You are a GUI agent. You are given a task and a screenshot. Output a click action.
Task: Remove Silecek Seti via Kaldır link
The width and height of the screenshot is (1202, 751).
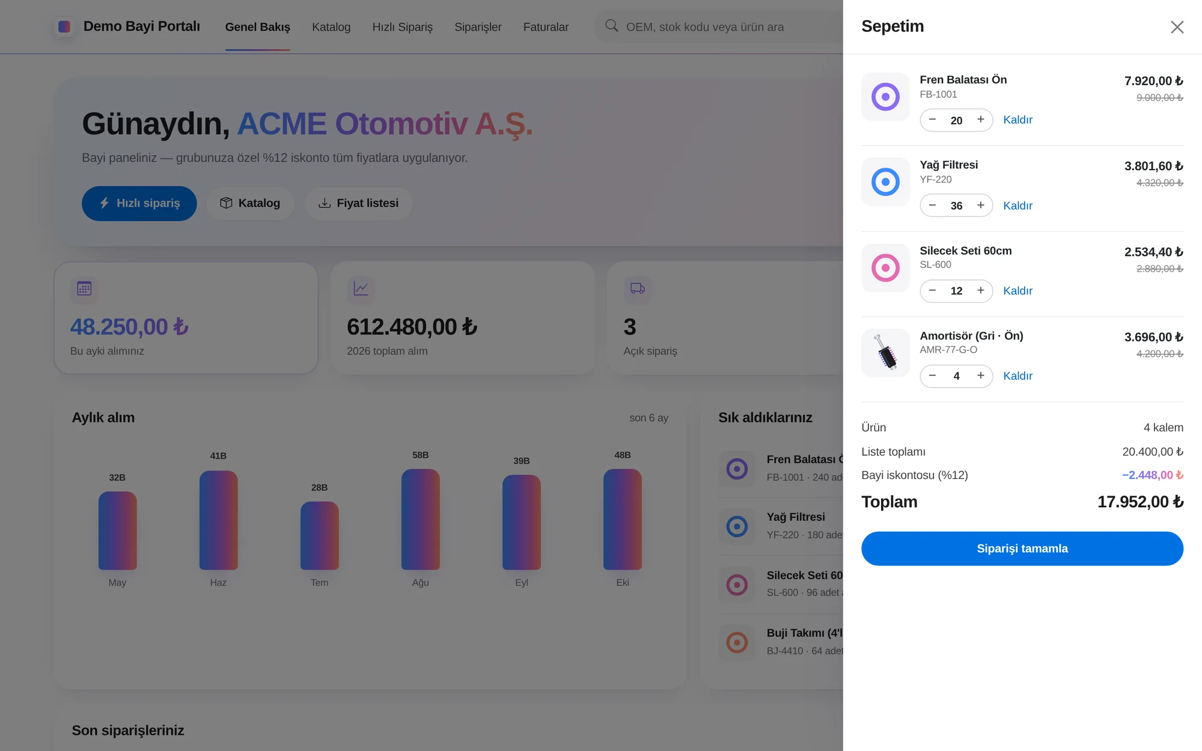pos(1017,291)
